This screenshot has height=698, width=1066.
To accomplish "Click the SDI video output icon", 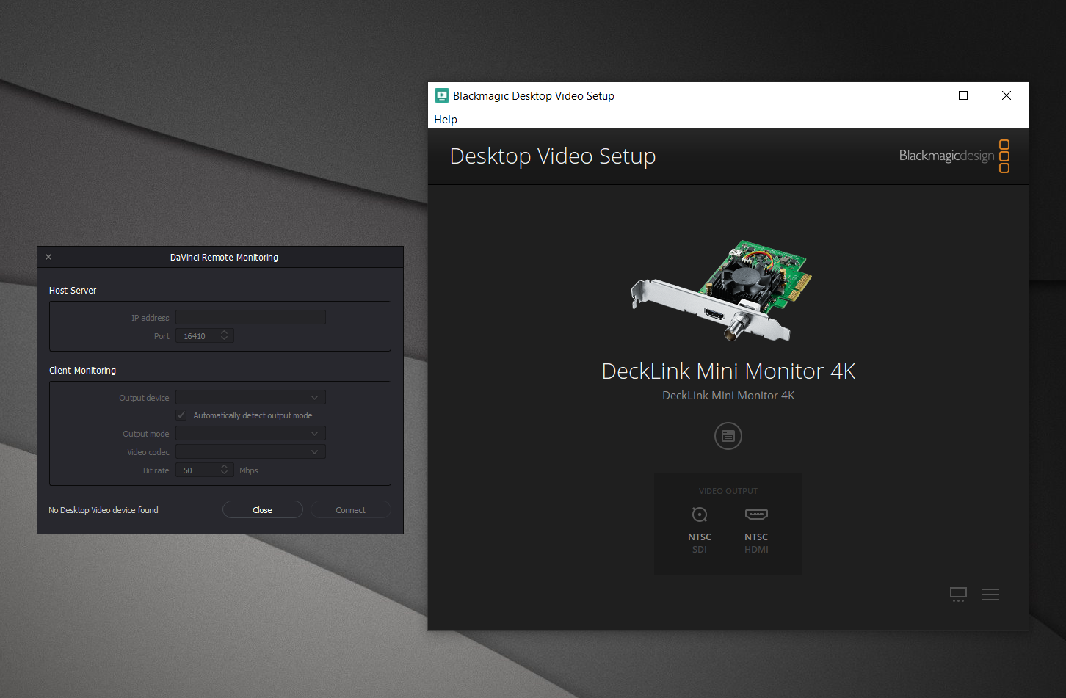I will pyautogui.click(x=700, y=515).
